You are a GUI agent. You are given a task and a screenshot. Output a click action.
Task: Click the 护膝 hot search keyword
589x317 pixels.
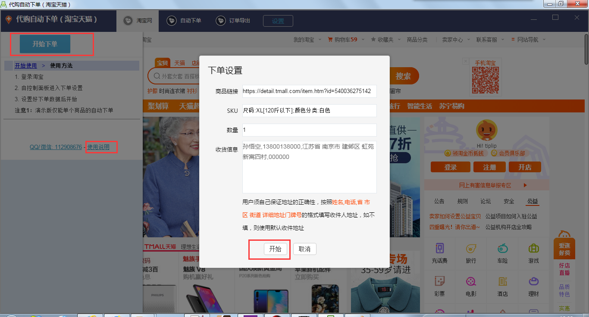pos(153,91)
